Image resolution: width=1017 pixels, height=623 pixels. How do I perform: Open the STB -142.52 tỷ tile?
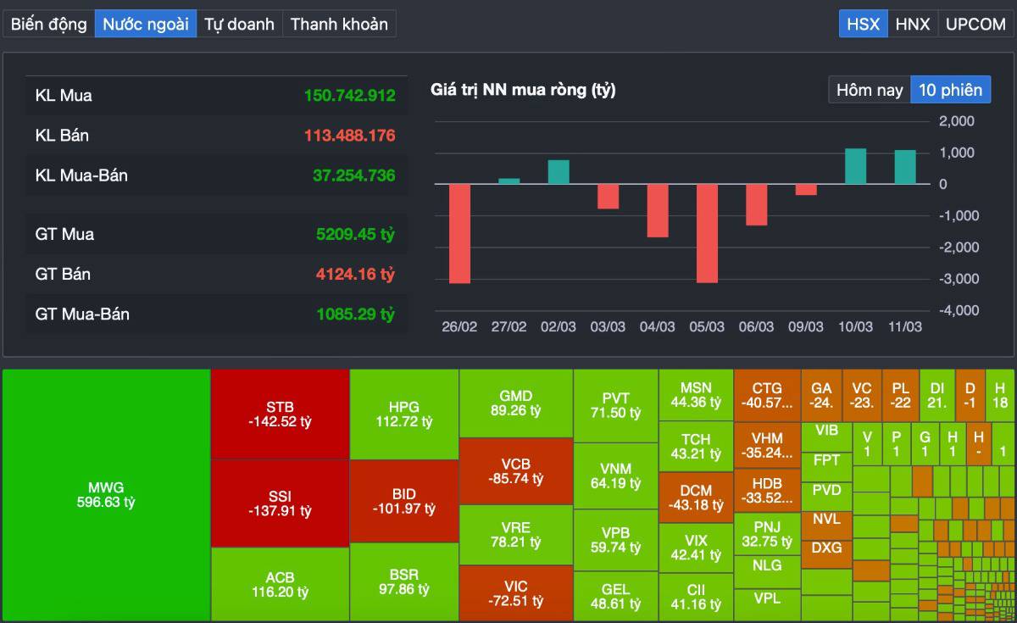280,414
